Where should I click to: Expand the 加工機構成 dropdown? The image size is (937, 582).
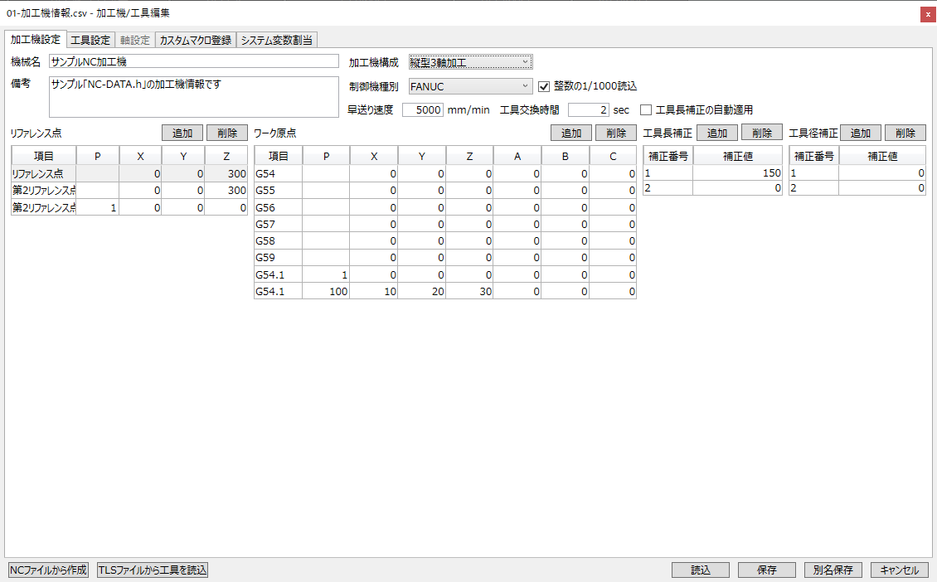coord(470,62)
